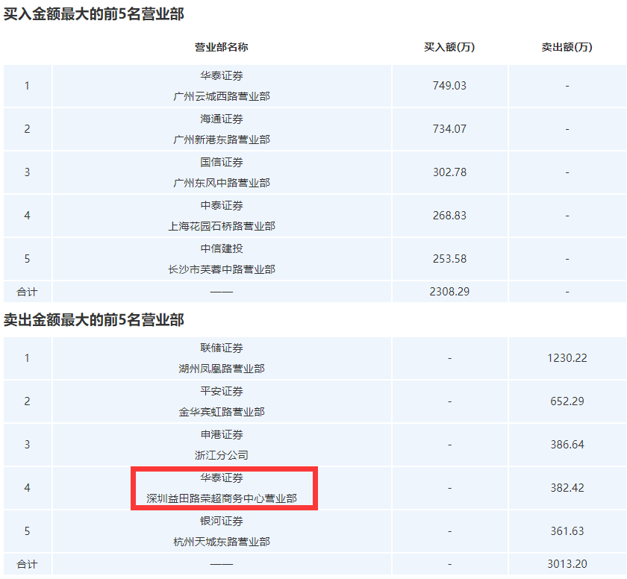Click buy amount 268.83
This screenshot has width=627, height=579.
(x=449, y=216)
